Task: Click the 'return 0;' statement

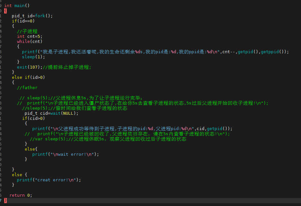Action: 21,195
